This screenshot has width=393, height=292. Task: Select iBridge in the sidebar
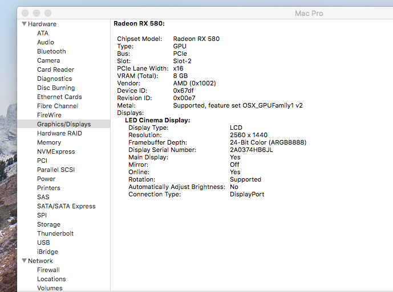point(47,252)
